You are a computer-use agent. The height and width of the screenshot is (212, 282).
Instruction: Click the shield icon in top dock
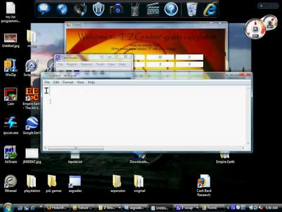(98, 9)
